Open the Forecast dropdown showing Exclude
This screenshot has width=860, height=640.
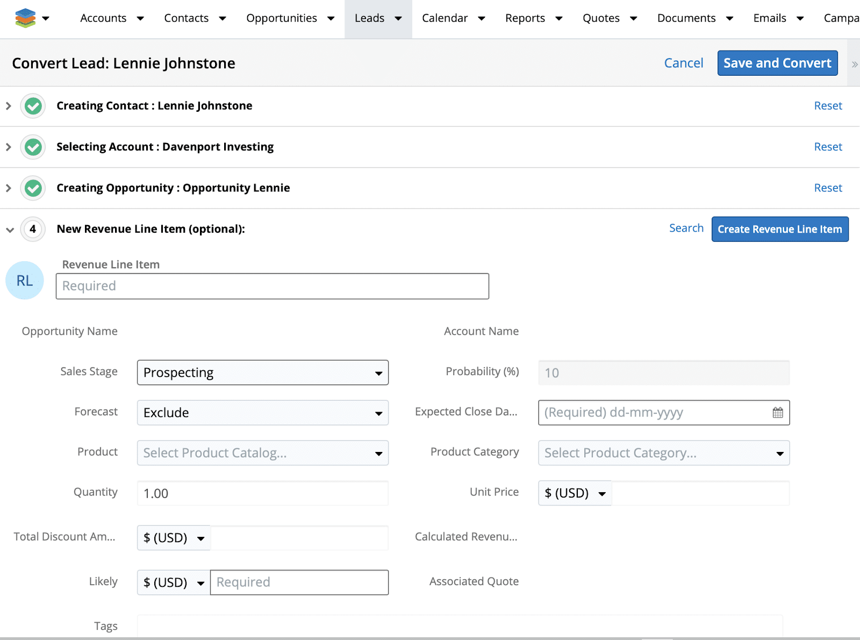(x=263, y=413)
